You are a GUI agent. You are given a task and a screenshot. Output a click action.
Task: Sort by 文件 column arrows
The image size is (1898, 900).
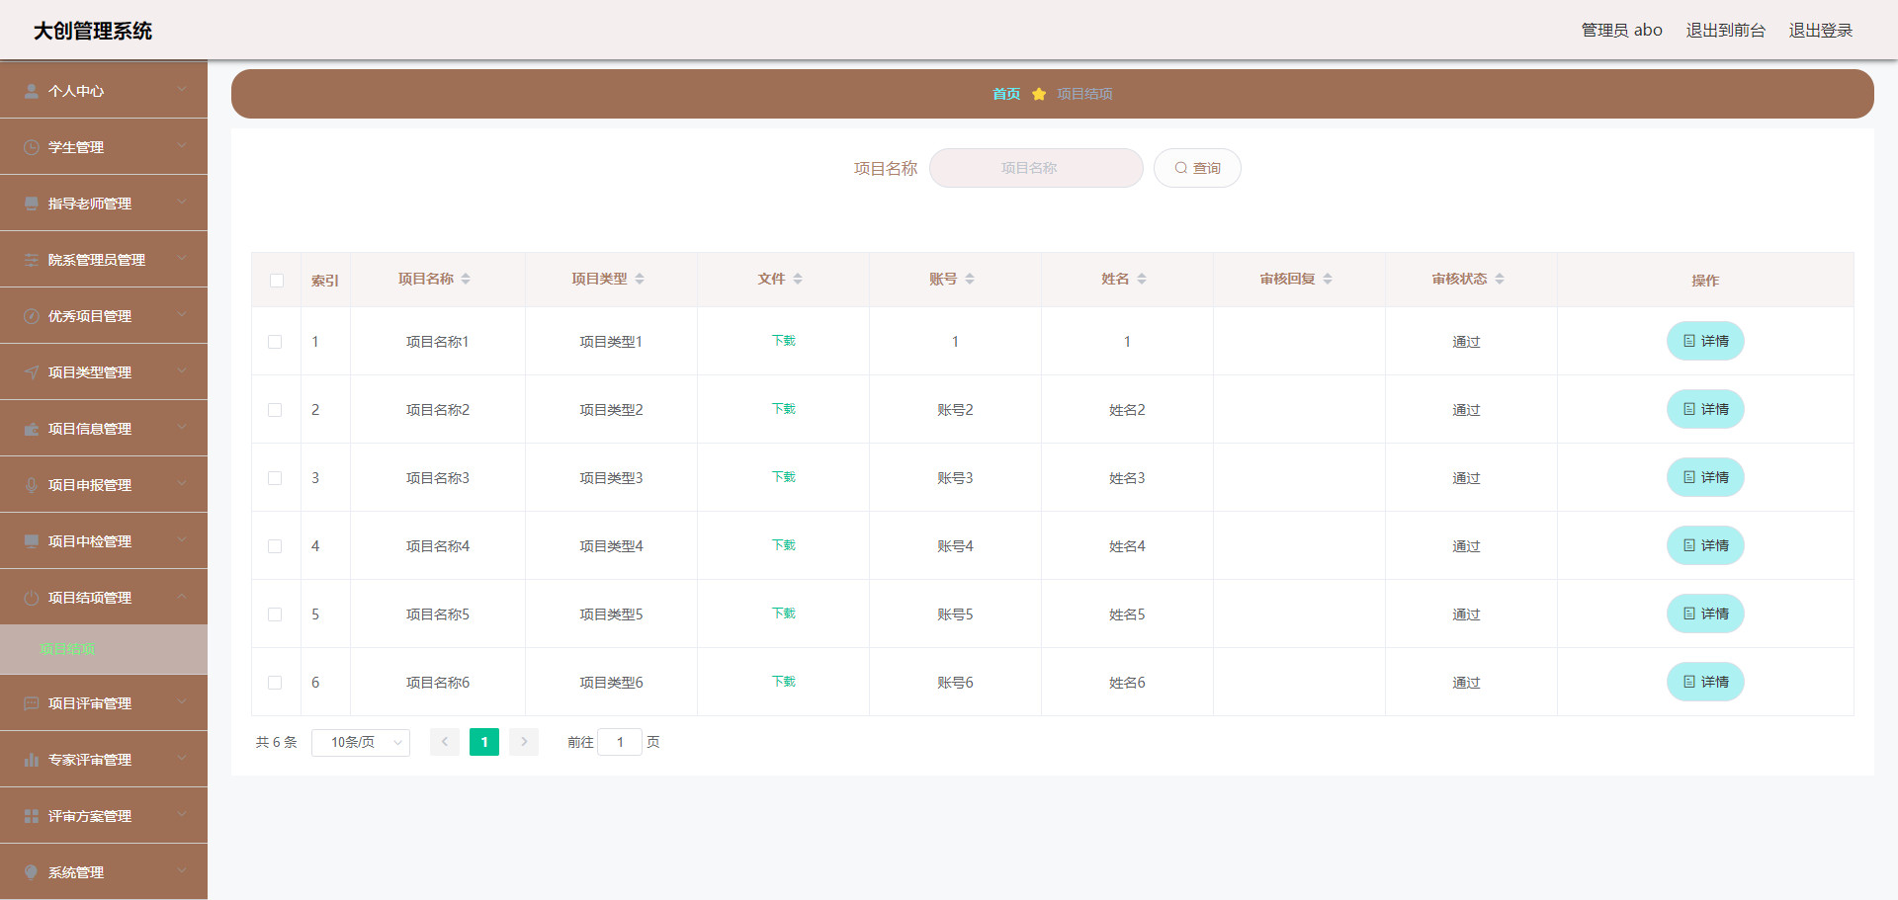pos(798,279)
